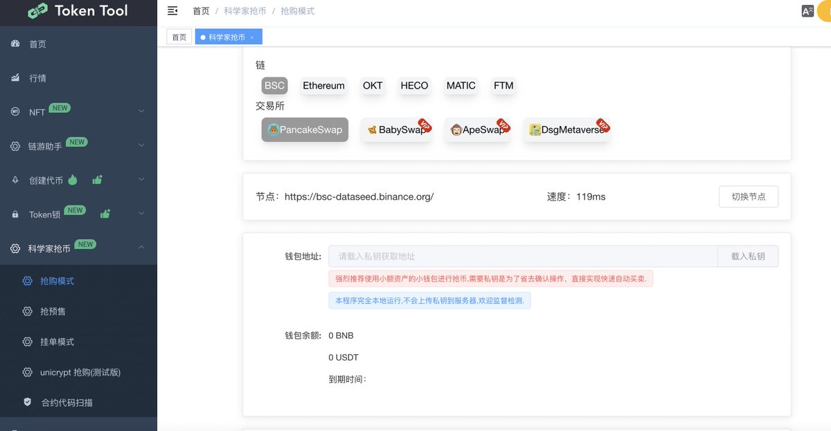Toggle the sidebar collapse hamburger icon
The image size is (831, 431).
pyautogui.click(x=173, y=11)
